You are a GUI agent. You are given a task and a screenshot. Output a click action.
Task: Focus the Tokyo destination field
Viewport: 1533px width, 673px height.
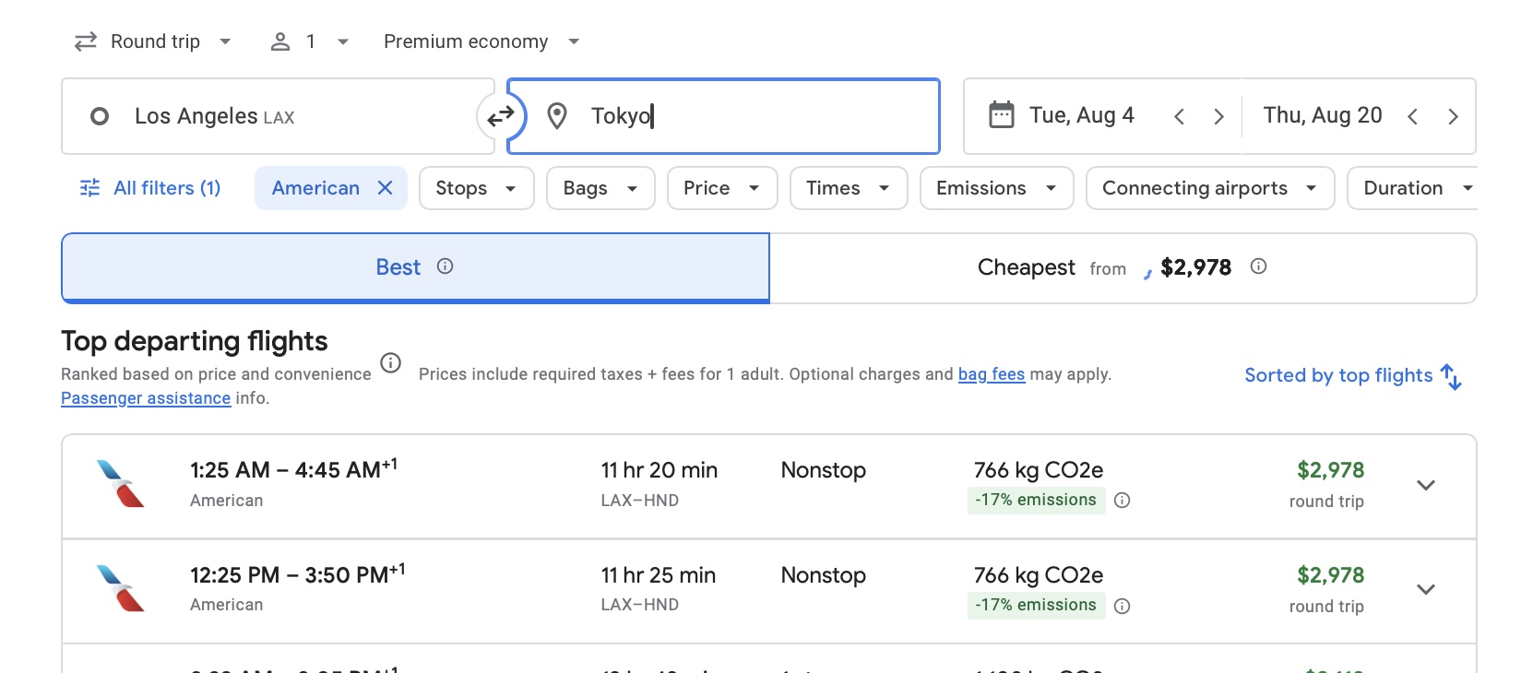tap(724, 116)
